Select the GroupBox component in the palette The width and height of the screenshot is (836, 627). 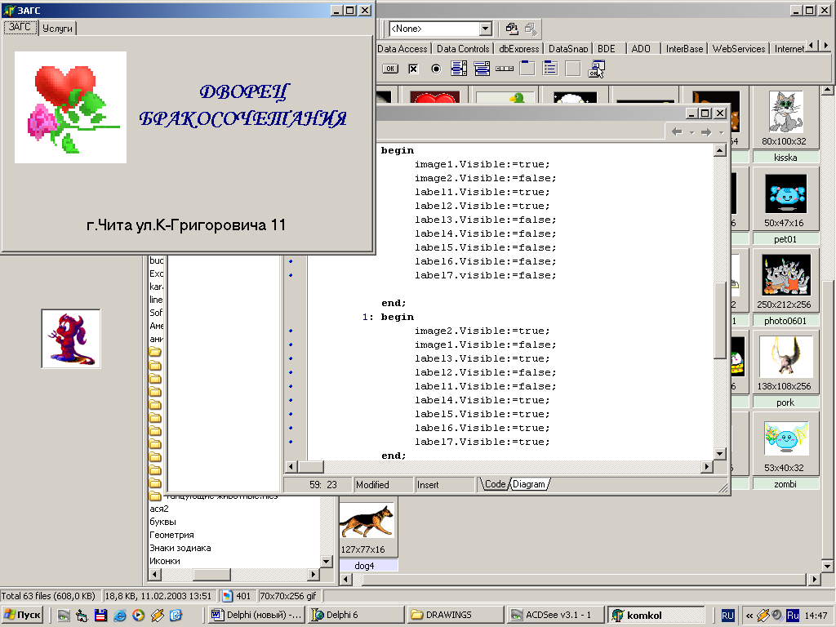tap(527, 69)
